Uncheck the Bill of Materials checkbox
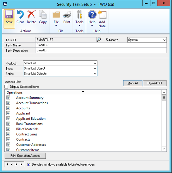172x173 pixels. (x=8, y=129)
